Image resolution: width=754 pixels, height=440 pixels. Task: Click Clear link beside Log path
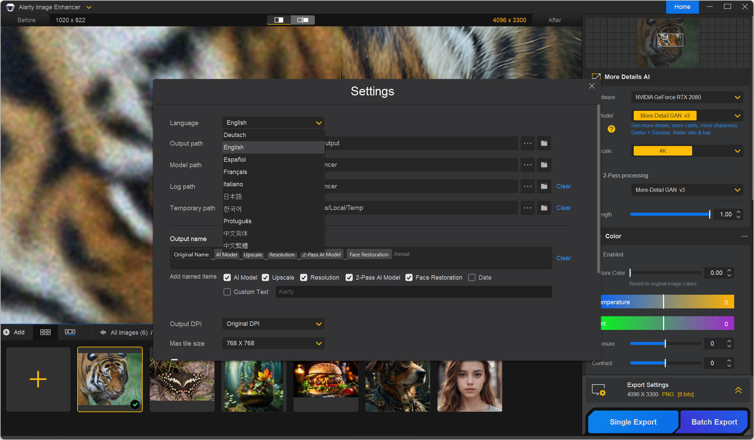[563, 186]
